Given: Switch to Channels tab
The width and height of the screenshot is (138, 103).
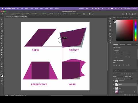Looking at the screenshot, I should [120, 71].
